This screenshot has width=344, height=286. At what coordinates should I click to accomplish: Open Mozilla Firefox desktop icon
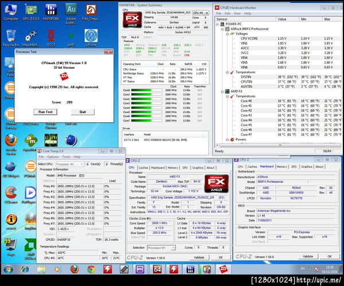pyautogui.click(x=11, y=144)
